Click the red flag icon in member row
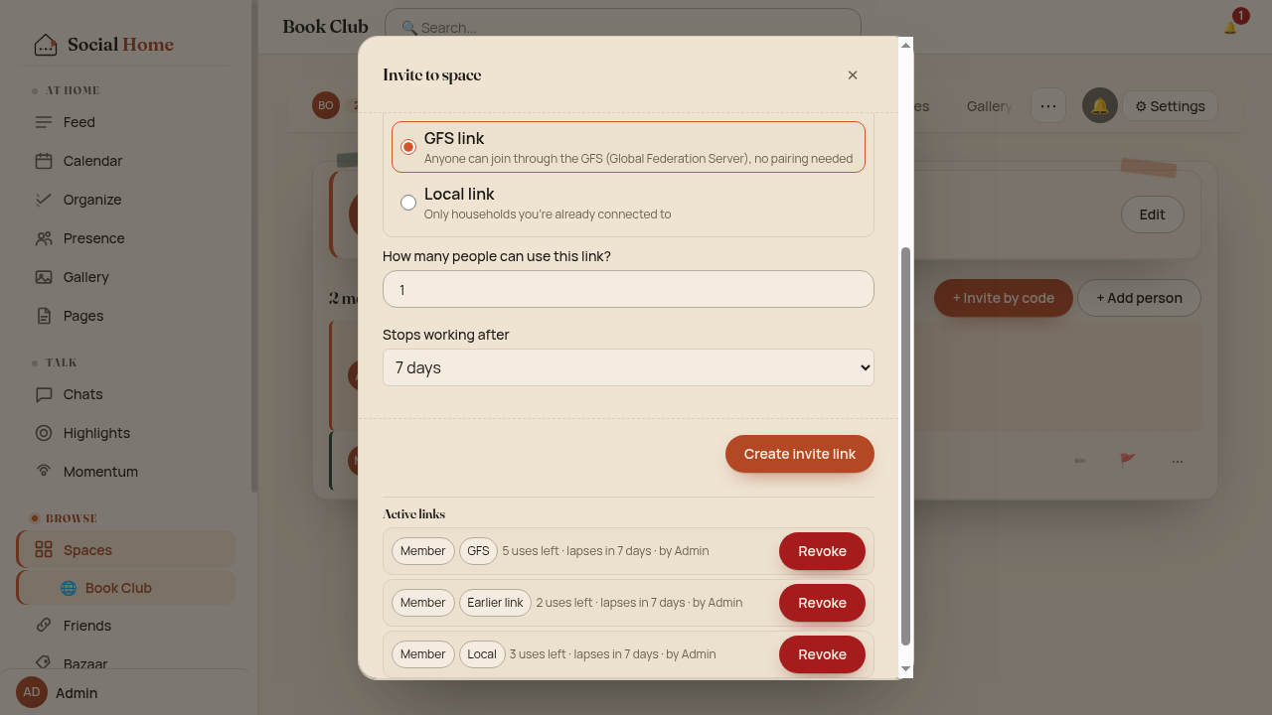The image size is (1272, 715). coord(1127,460)
